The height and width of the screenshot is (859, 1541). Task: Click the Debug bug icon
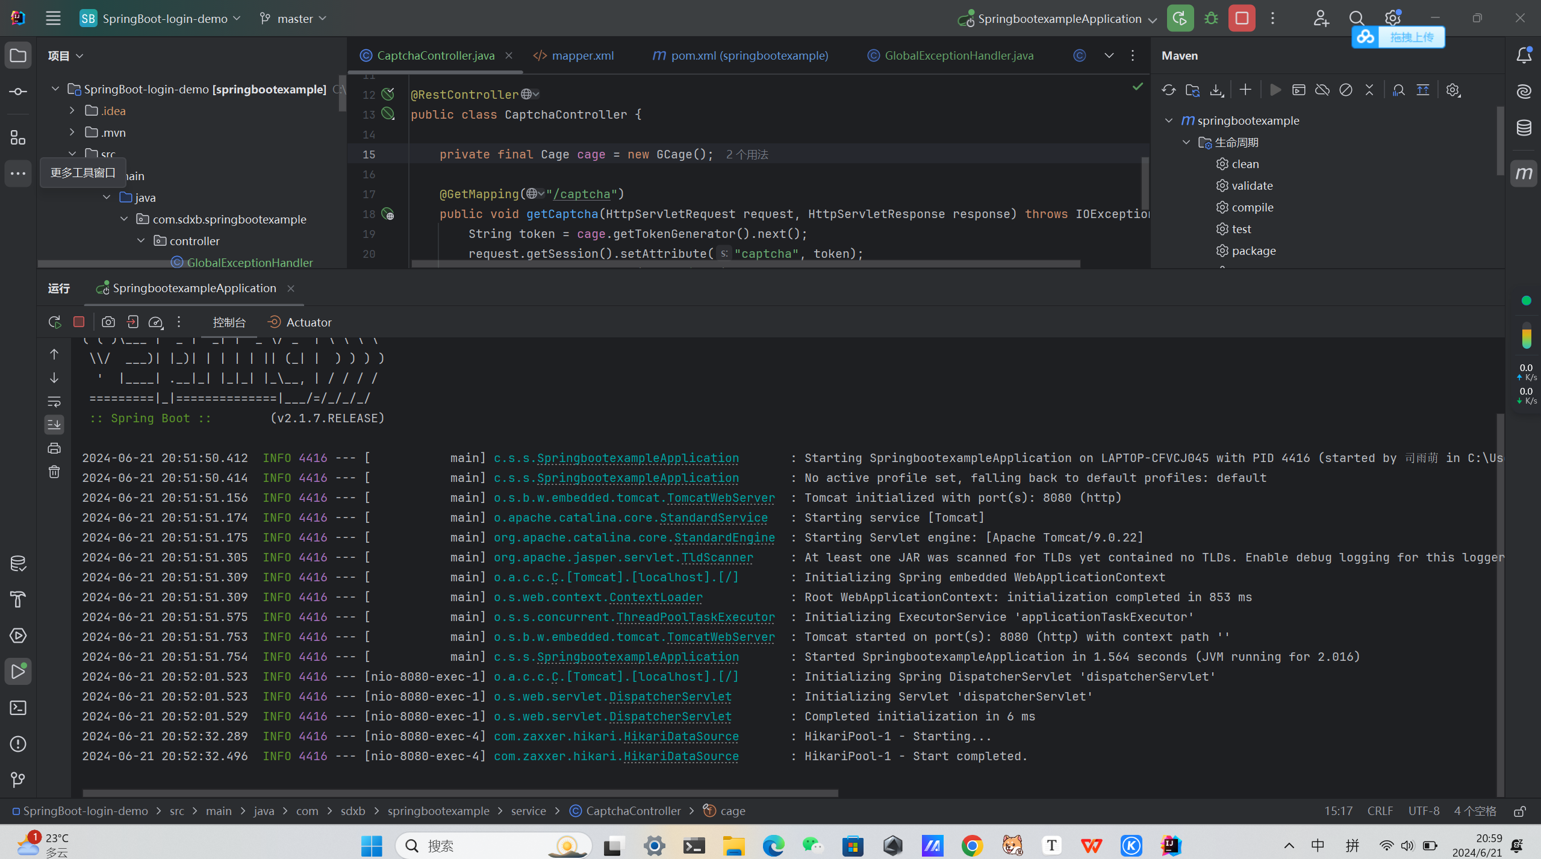1211,19
